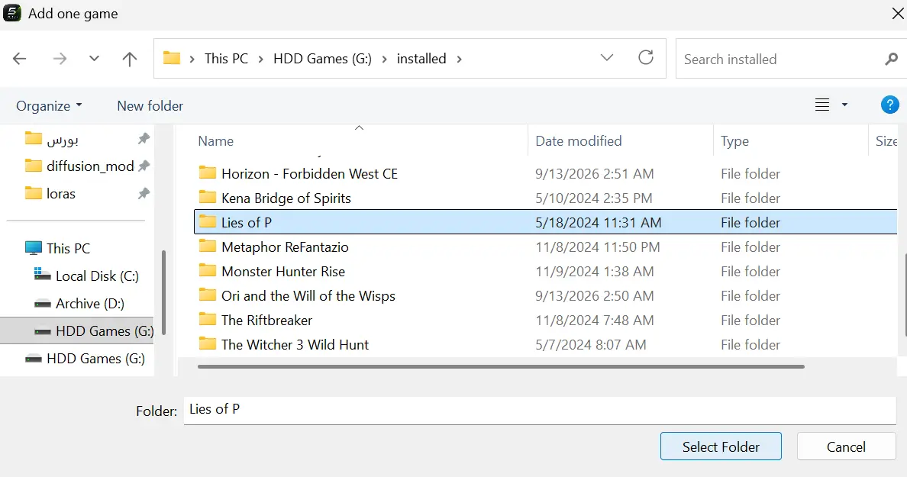Open the Organize menu
The height and width of the screenshot is (477, 907).
coord(49,106)
